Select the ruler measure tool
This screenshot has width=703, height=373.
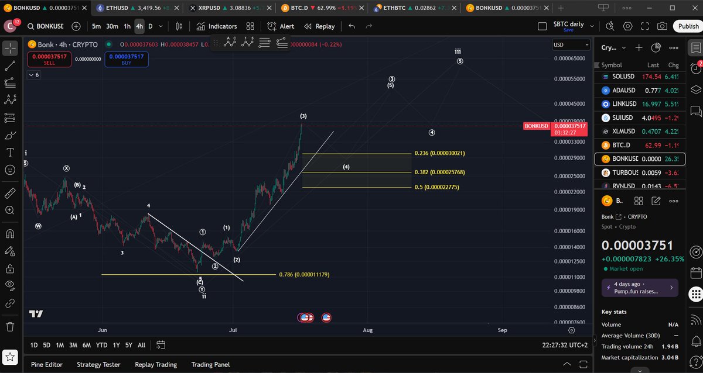pos(10,193)
